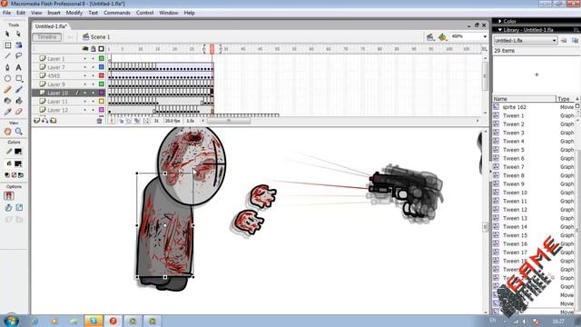Select the Brush tool
Screen dimensions: 581x327
(18, 90)
